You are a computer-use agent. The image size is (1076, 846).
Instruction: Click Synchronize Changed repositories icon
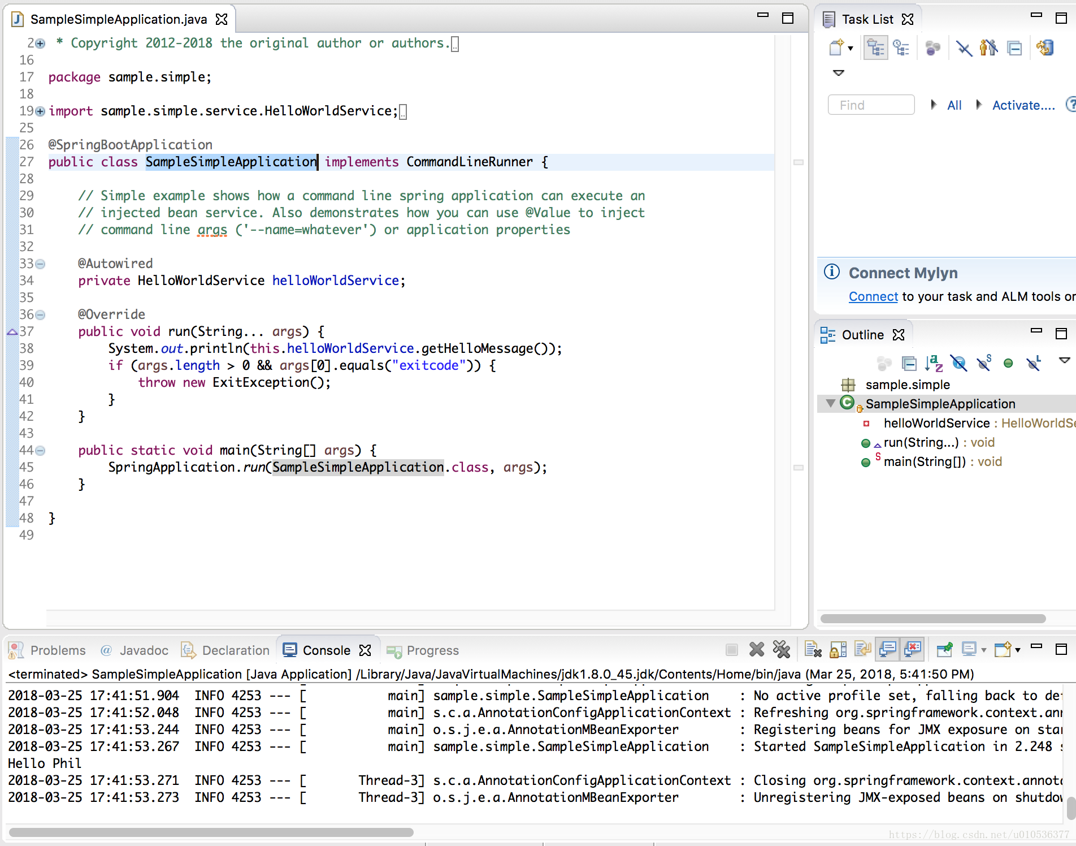click(x=1045, y=48)
